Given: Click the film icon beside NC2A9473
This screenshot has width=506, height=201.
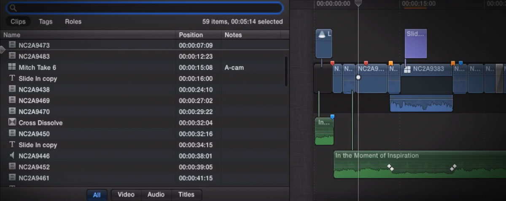Looking at the screenshot, I should click(x=12, y=45).
